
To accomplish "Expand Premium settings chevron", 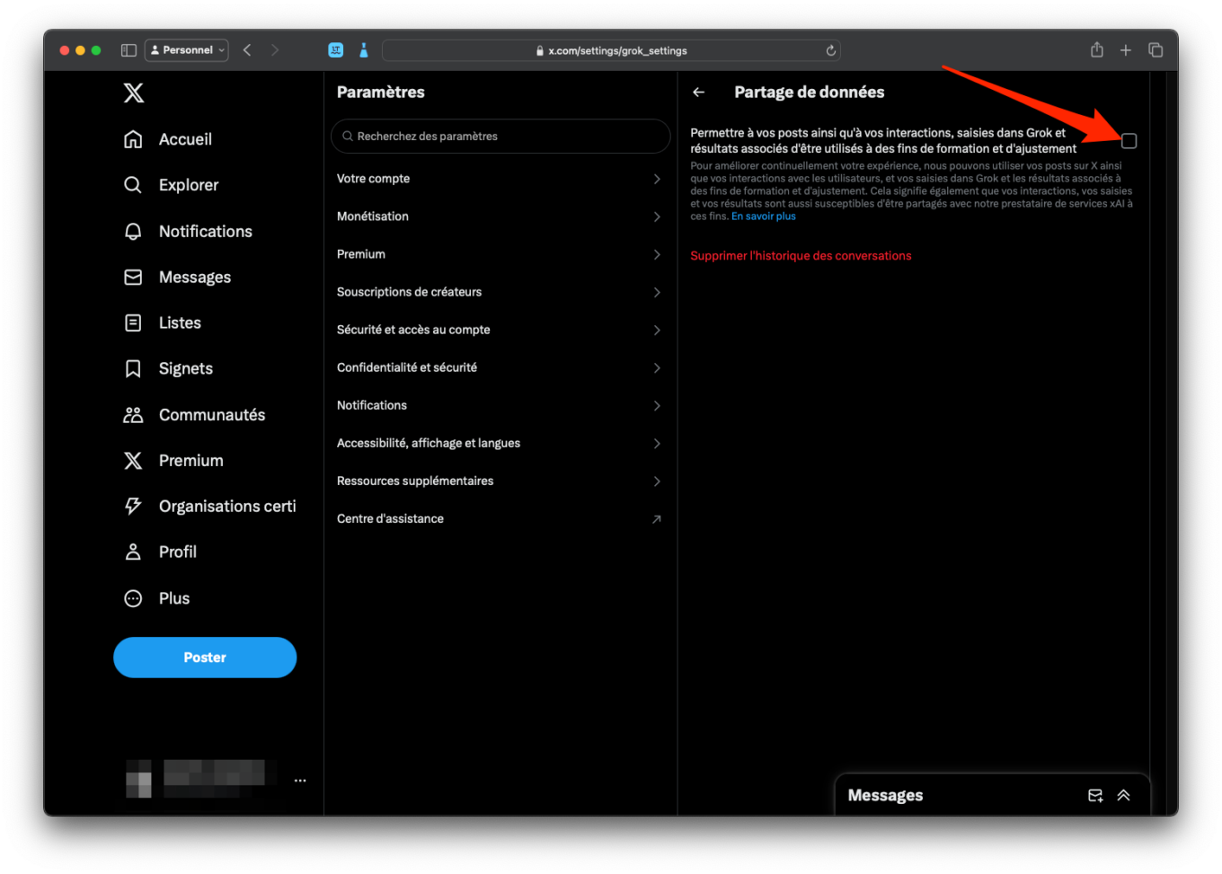I will click(x=657, y=254).
